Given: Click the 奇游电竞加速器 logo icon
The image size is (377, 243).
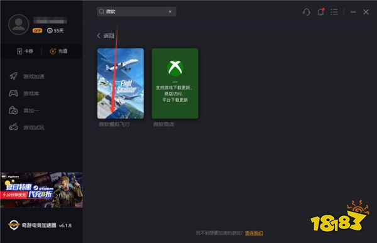Looking at the screenshot, I should click(14, 225).
